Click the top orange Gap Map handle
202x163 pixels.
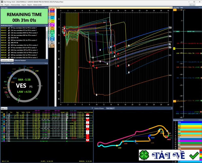175,10
